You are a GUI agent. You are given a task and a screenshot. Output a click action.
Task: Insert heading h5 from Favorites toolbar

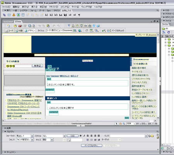(65, 15)
